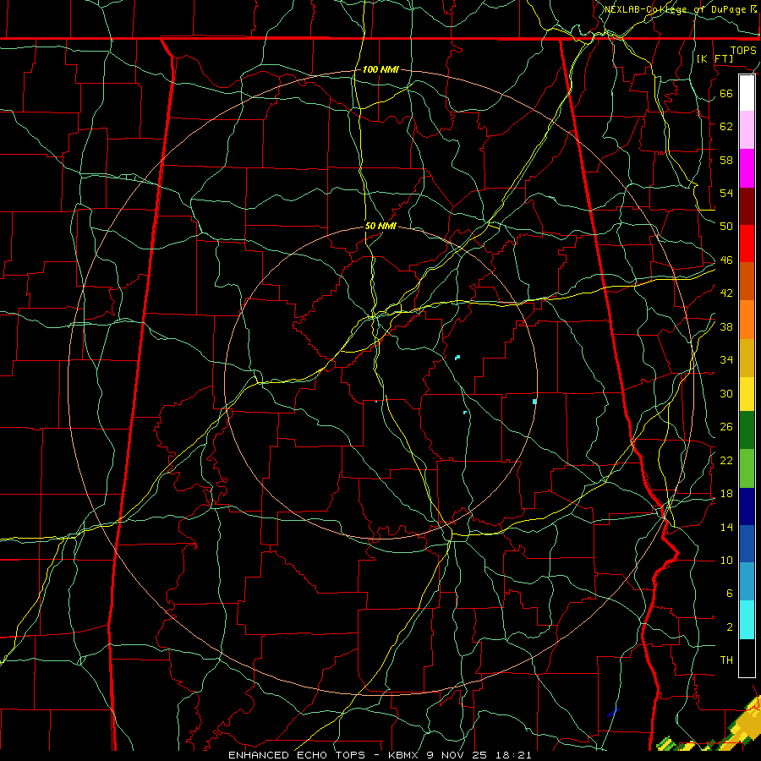Pick the cyan legend swatch

tap(747, 620)
